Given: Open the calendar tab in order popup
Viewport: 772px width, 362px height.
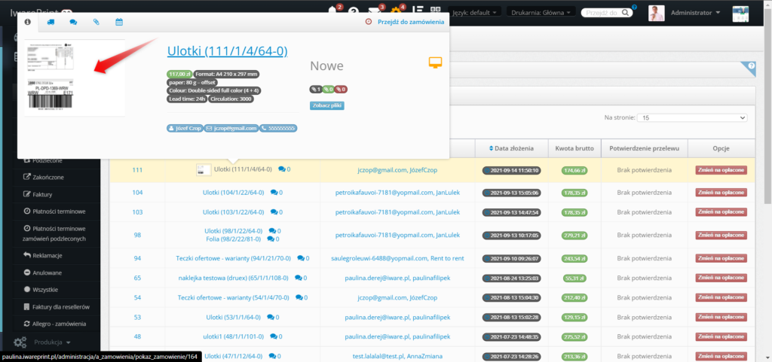Looking at the screenshot, I should (118, 22).
